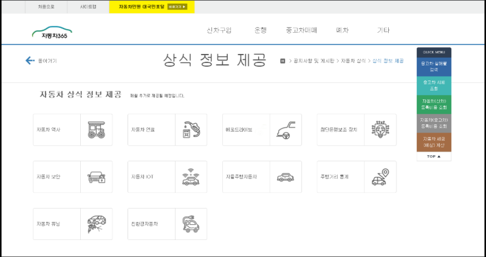The image size is (486, 257).
Task: Go to 공지사항 및 게시판 breadcrumb
Action: [313, 61]
